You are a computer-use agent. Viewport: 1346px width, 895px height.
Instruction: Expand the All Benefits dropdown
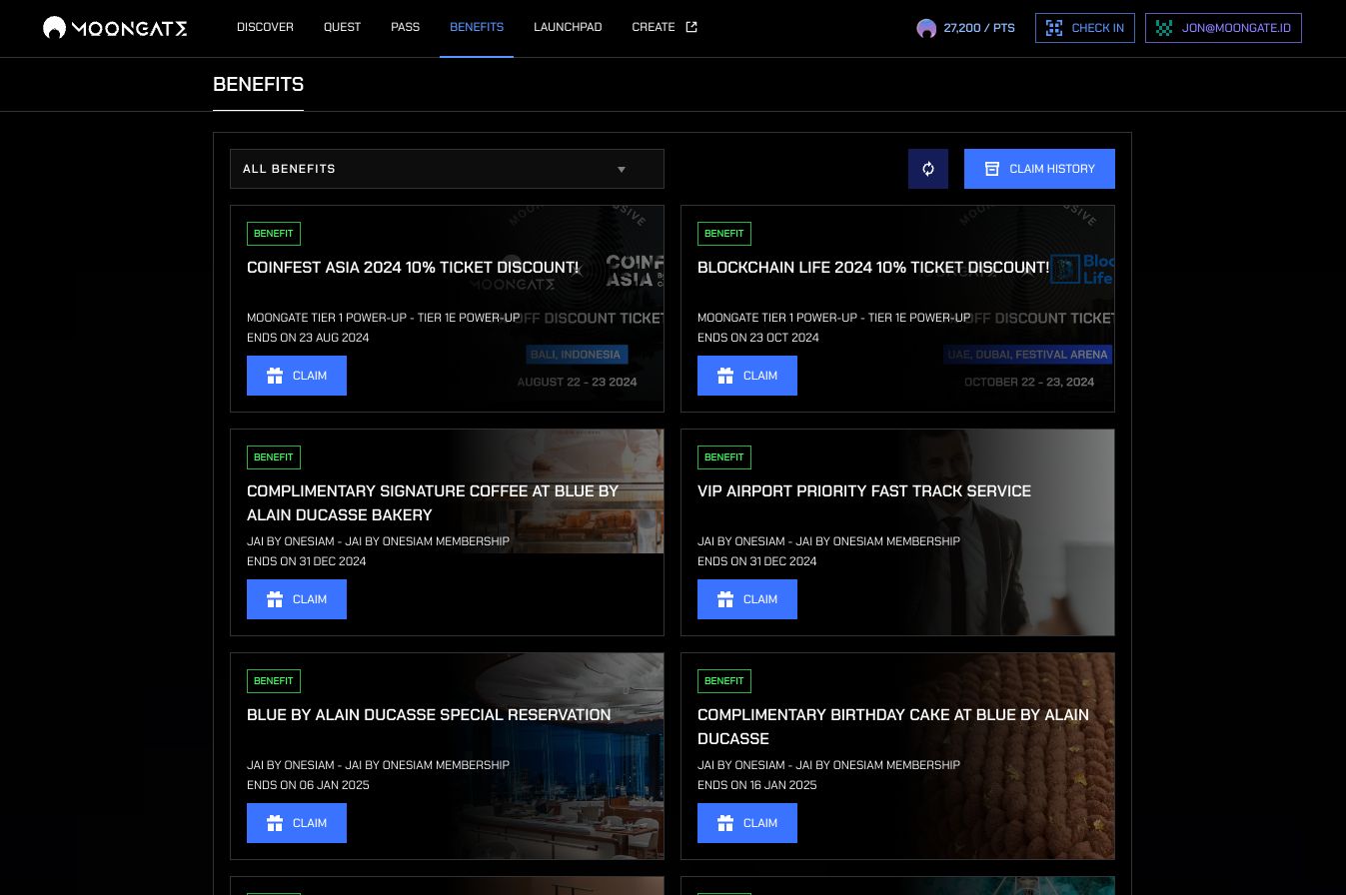[447, 169]
